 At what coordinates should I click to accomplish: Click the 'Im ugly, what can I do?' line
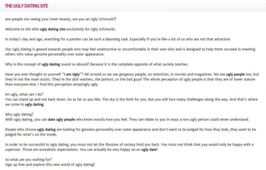[x=24, y=94]
